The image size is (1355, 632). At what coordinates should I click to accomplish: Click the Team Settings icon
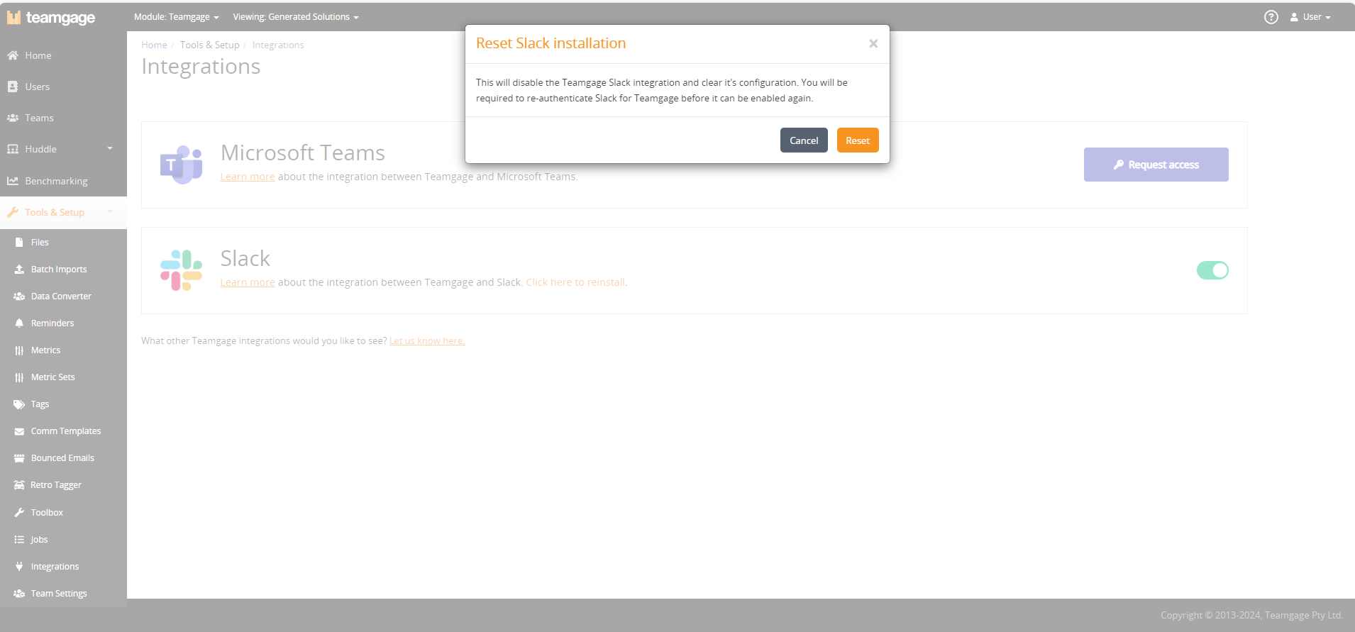point(19,594)
